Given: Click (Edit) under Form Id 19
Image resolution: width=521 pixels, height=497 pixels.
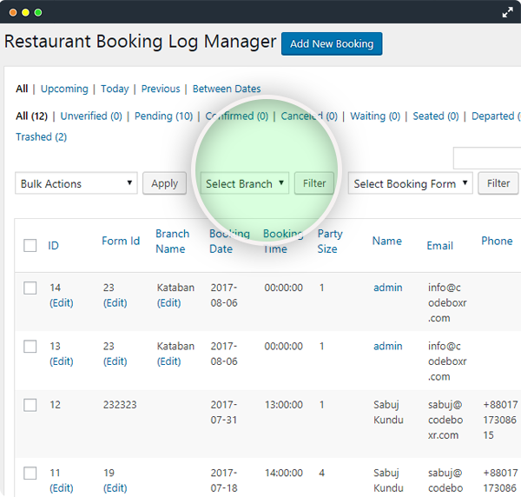Looking at the screenshot, I should pos(115,488).
